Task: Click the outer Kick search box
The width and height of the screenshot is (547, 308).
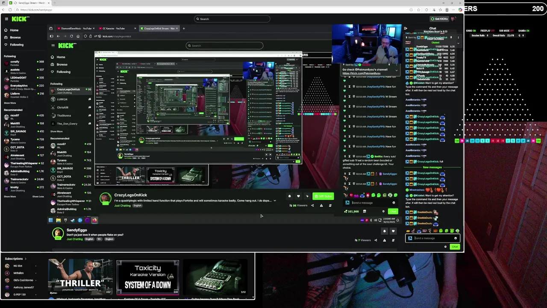Action: pos(232,19)
